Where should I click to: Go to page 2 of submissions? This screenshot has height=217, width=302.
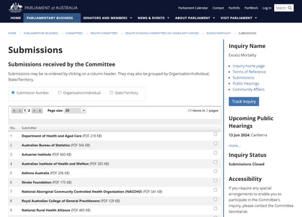point(29,111)
